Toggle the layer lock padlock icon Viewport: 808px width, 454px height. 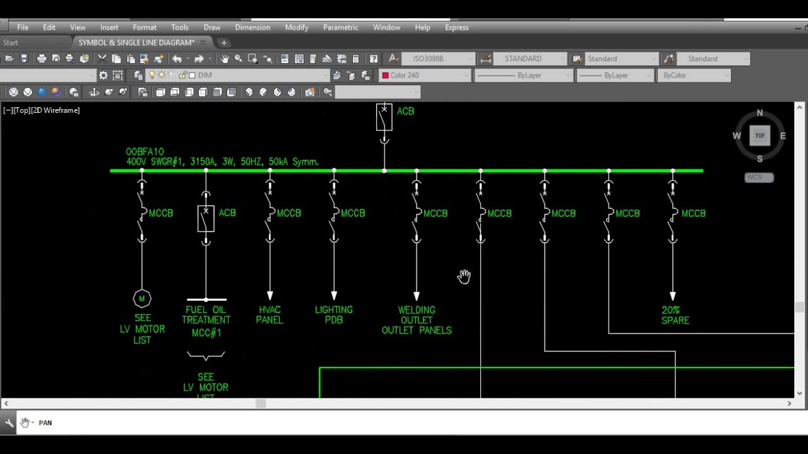tap(184, 75)
